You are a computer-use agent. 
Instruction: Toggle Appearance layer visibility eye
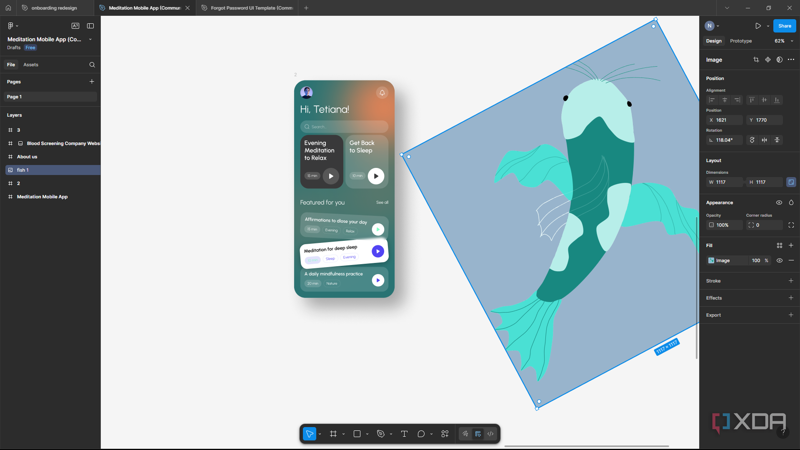pyautogui.click(x=779, y=202)
